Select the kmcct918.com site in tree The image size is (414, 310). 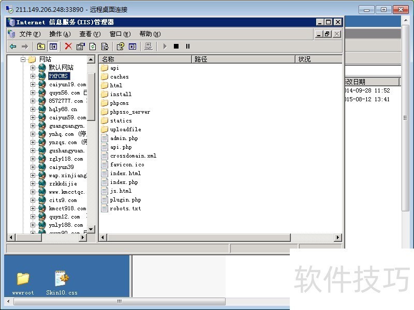click(68, 209)
